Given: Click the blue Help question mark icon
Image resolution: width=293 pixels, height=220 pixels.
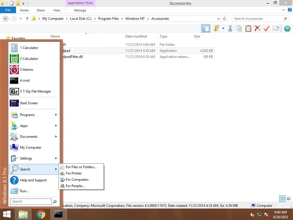Looking at the screenshot, I should (x=290, y=10).
